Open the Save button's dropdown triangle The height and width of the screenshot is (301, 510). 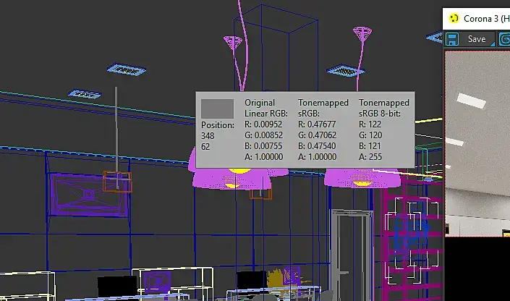(x=493, y=44)
